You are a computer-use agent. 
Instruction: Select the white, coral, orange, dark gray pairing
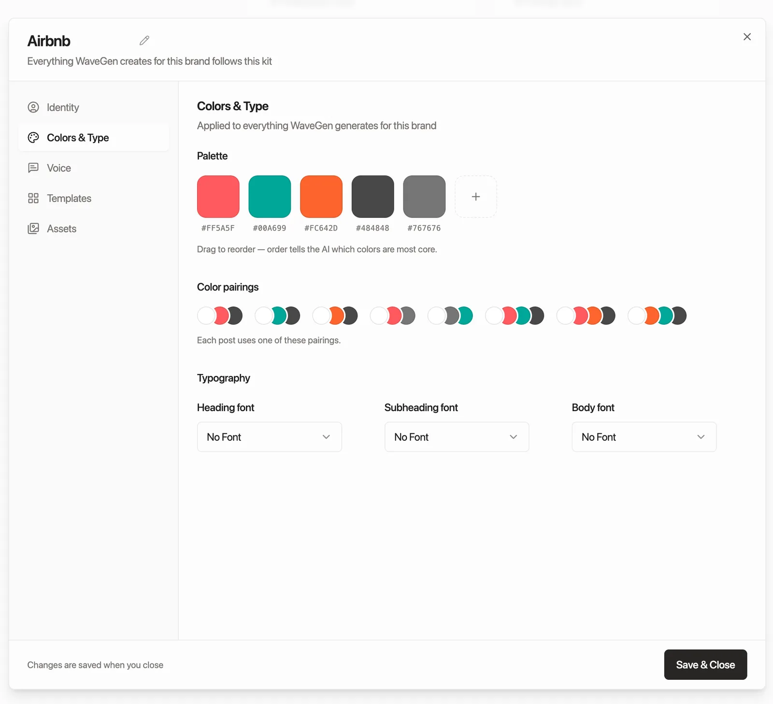point(586,316)
